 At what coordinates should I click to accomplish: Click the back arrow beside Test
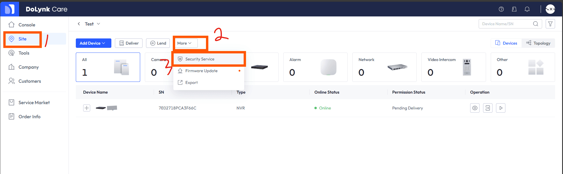click(79, 24)
